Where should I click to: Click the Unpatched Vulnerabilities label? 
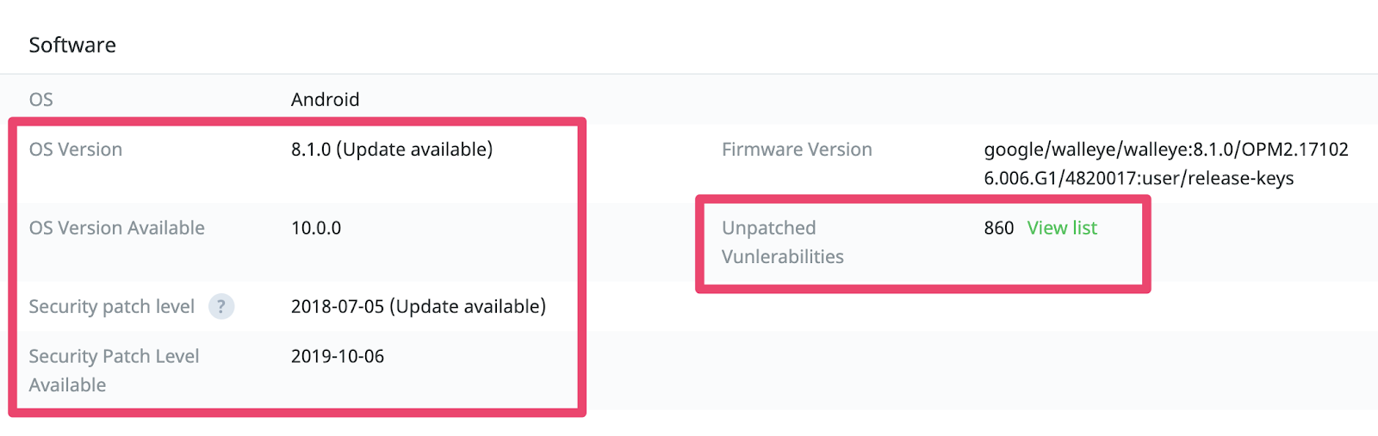coord(783,243)
